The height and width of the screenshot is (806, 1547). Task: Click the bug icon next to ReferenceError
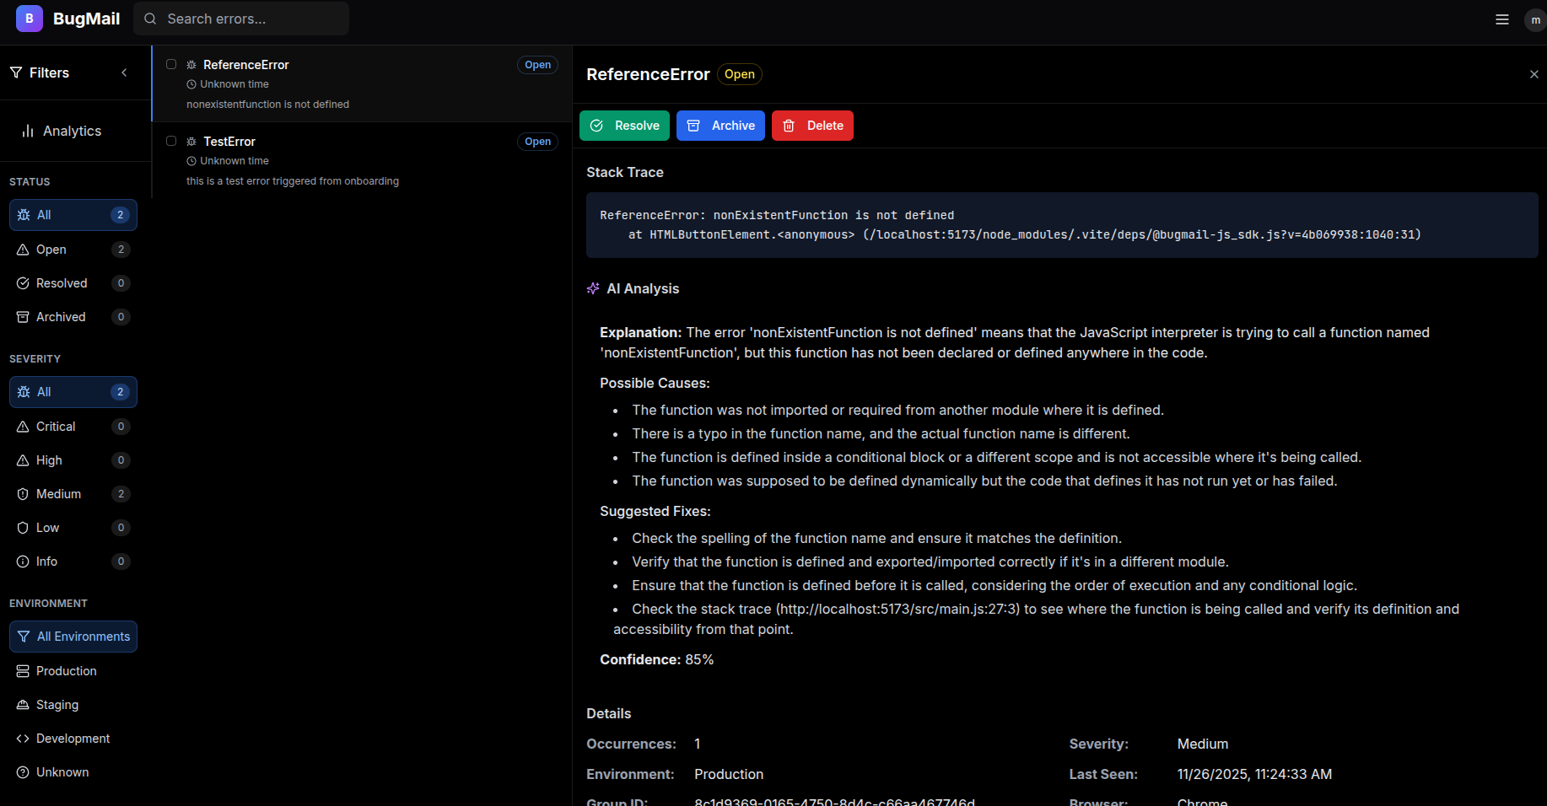pos(191,64)
